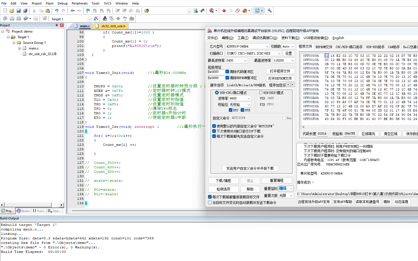Screen dimensions: 418x261
Task: Click the Start Debug Session icon
Action: (x=211, y=11)
